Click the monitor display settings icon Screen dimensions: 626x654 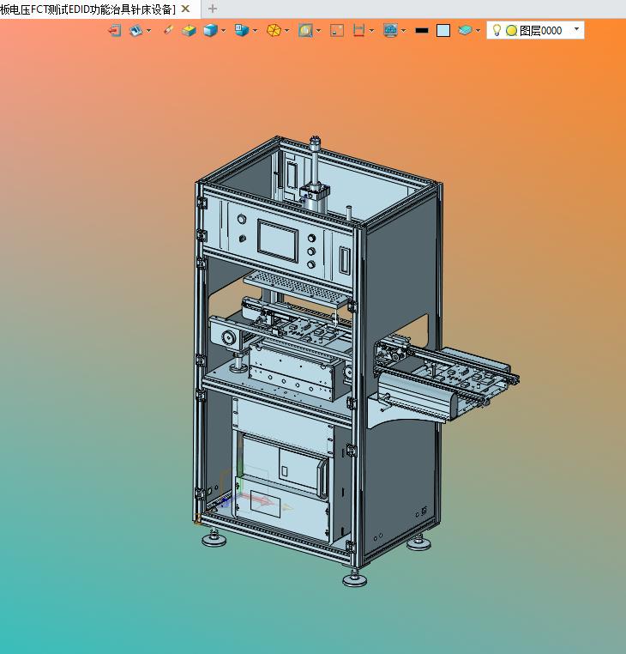(x=390, y=30)
